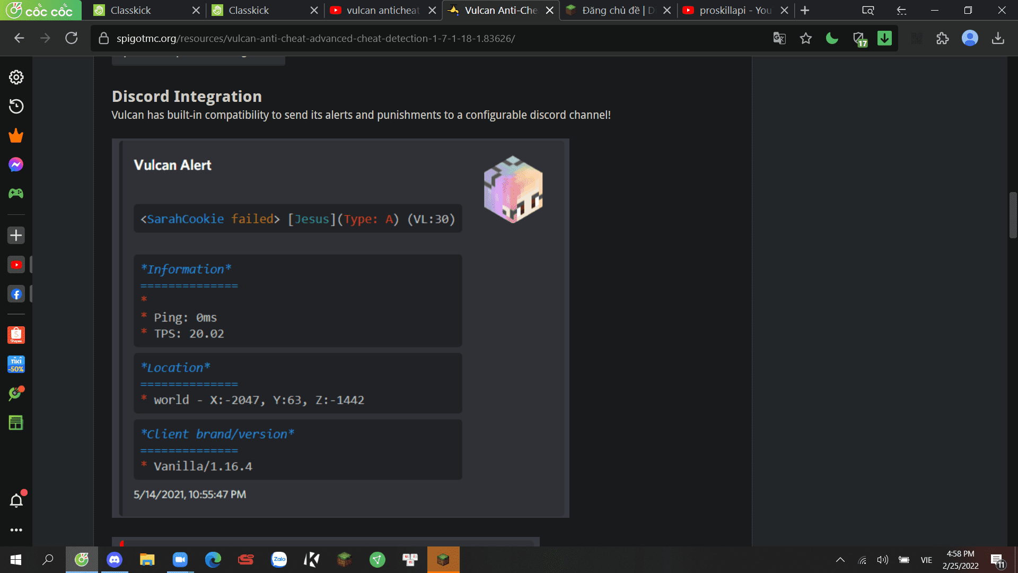This screenshot has width=1018, height=573.
Task: Open browsing history from sidebar
Action: pos(16,107)
